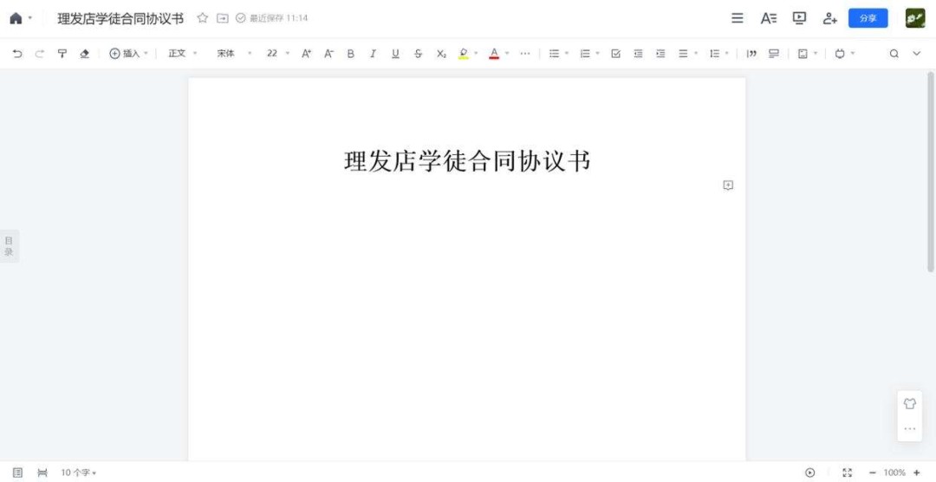Switch to page view layout icon

pyautogui.click(x=18, y=472)
